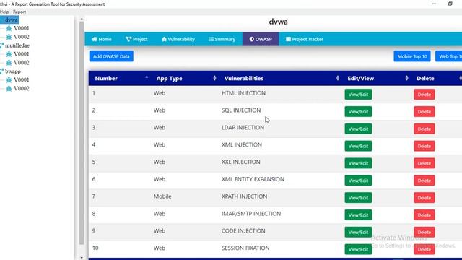Viewport: 462px width, 260px height.
Task: Click the bug icon beside bwapp V0001
Action: coord(9,80)
